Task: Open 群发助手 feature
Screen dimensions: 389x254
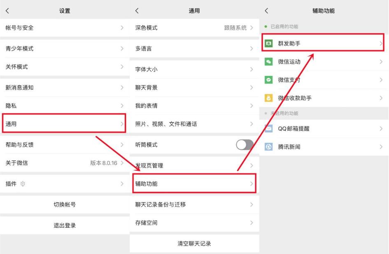Action: [323, 43]
